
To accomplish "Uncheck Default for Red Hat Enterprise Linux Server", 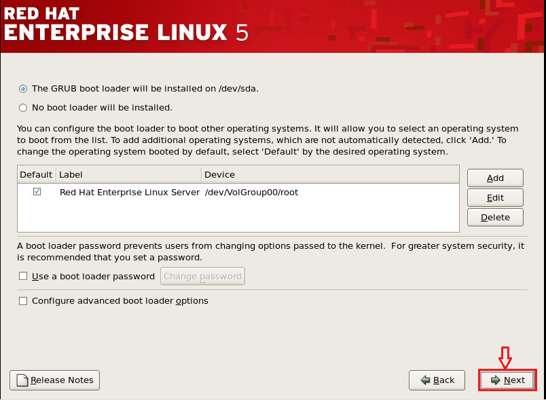I will (36, 192).
